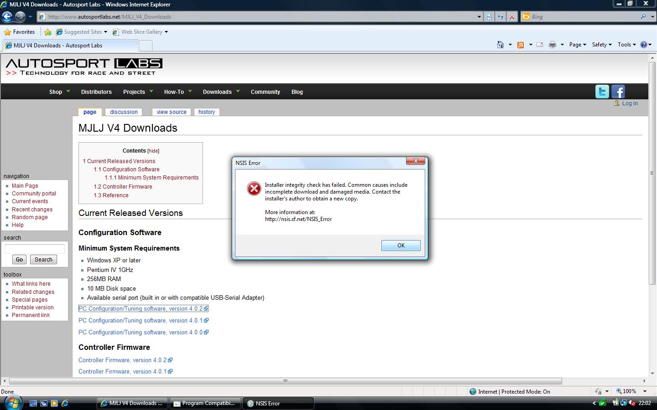The image size is (657, 410).
Task: Open the Page menu dropdown
Action: [x=577, y=45]
